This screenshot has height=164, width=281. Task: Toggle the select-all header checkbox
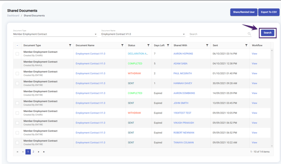tap(17, 45)
